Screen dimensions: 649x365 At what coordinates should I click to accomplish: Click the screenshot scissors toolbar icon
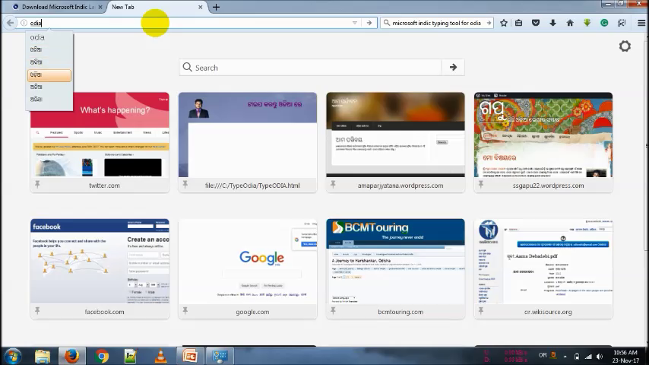click(x=622, y=23)
